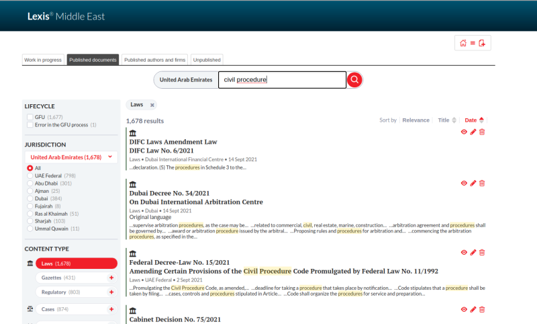View Cabinet Decision No. 75/2021 eye icon
Image resolution: width=537 pixels, height=324 pixels.
(464, 309)
